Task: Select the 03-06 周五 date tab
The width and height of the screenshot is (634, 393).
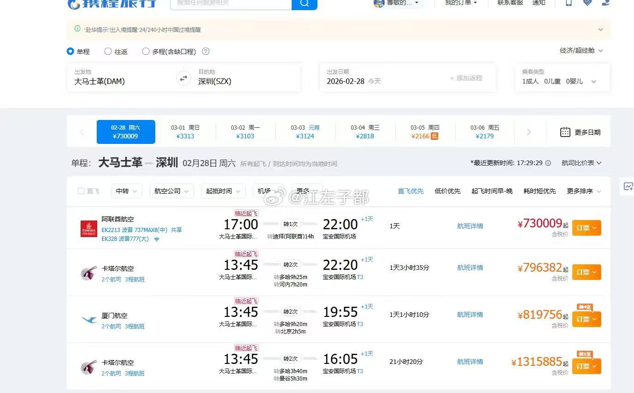Action: click(485, 132)
